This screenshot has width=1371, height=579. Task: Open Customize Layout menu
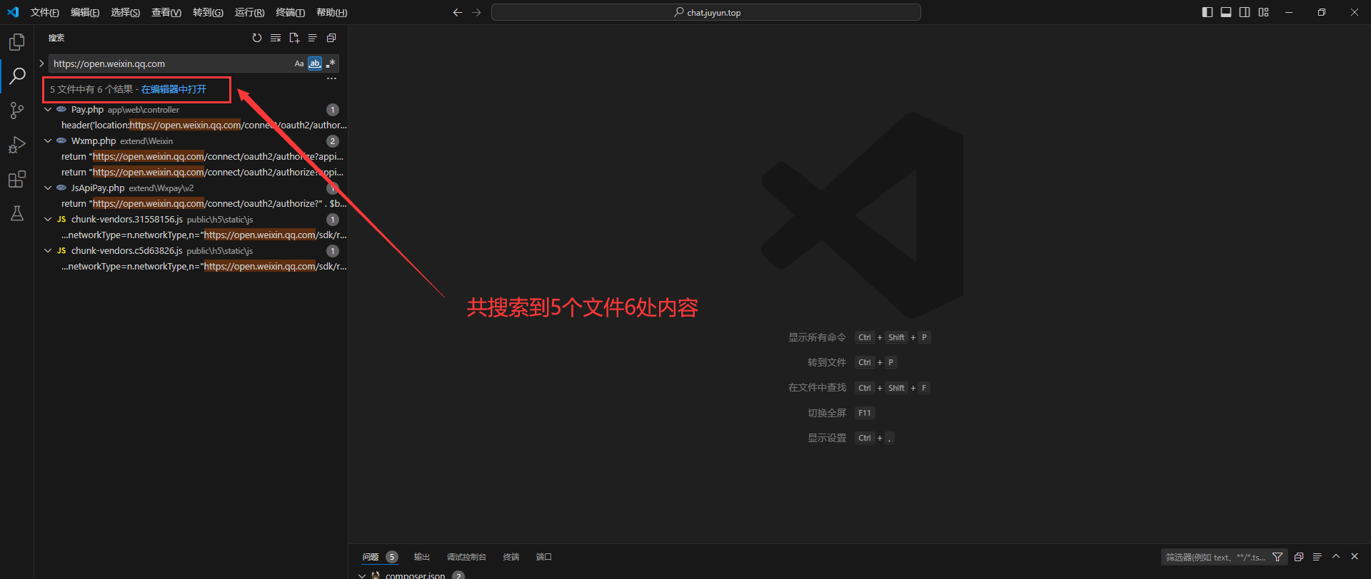point(1264,12)
